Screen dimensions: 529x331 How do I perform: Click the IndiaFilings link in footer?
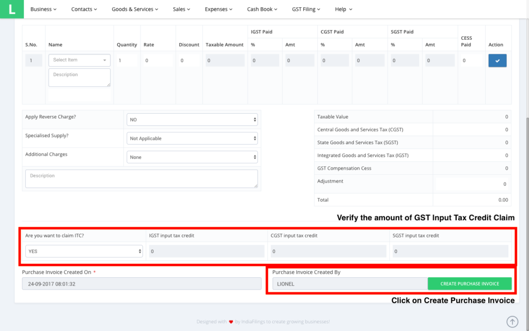[x=252, y=321]
